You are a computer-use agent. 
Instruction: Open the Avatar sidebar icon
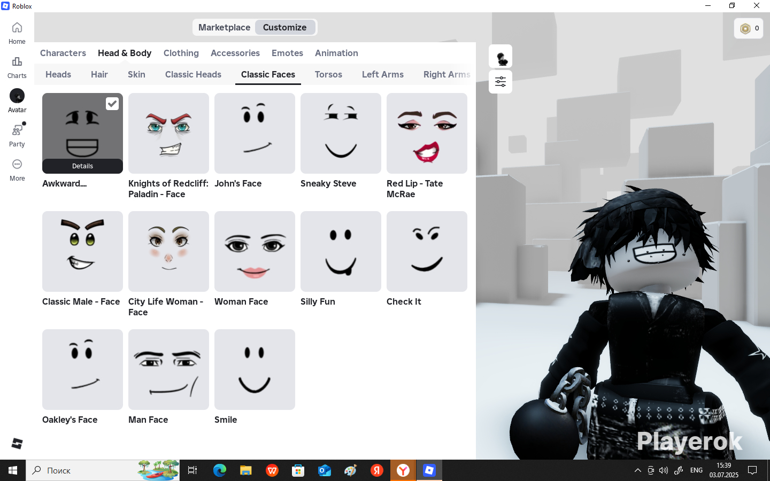17,96
